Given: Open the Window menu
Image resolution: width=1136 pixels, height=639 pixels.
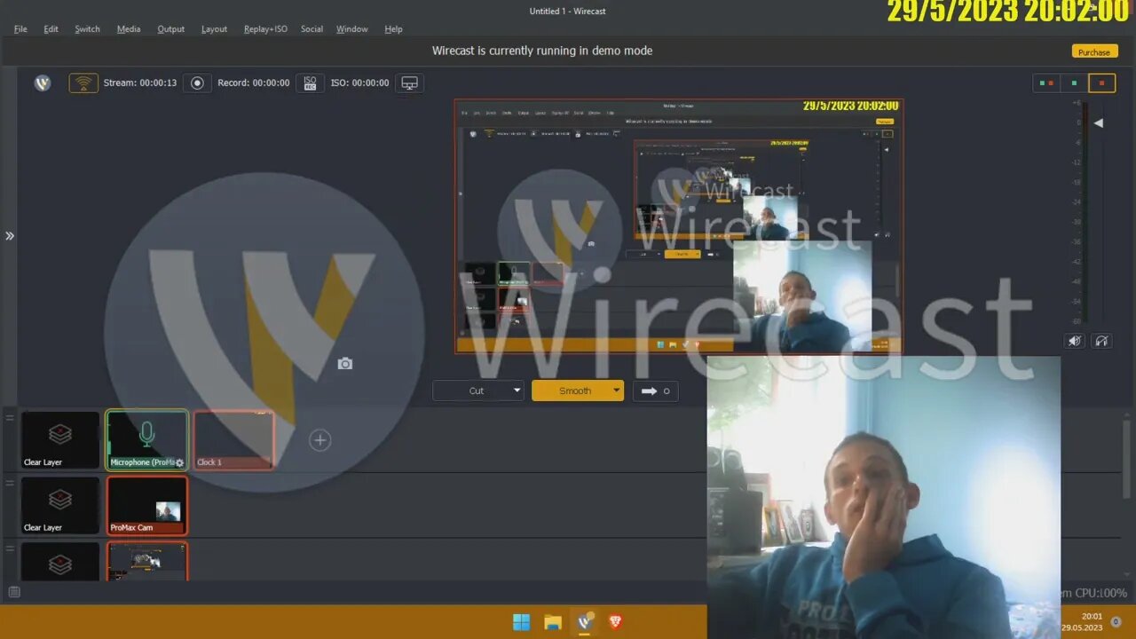Looking at the screenshot, I should 352,28.
